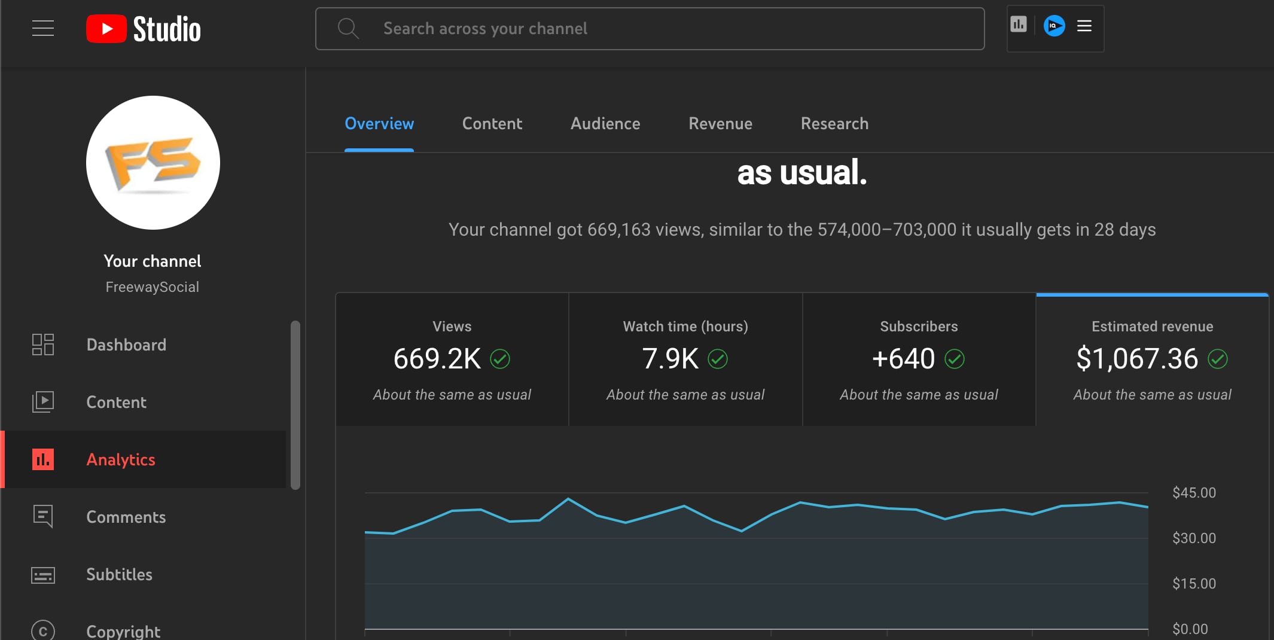This screenshot has width=1274, height=640.
Task: Click the $45.00 axis label
Action: (x=1194, y=493)
